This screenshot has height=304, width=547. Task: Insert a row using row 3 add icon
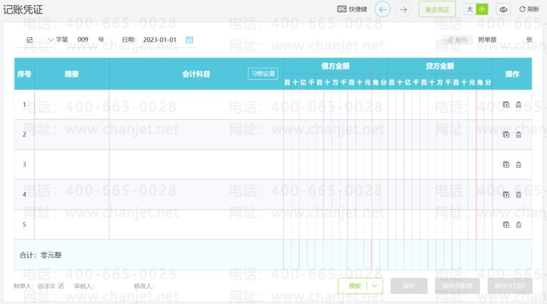pyautogui.click(x=506, y=164)
